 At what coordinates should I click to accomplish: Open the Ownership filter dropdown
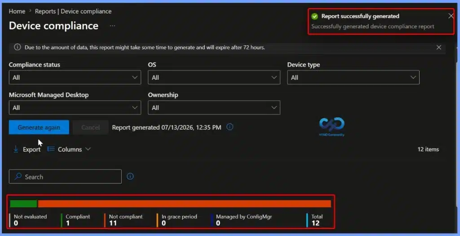point(214,108)
